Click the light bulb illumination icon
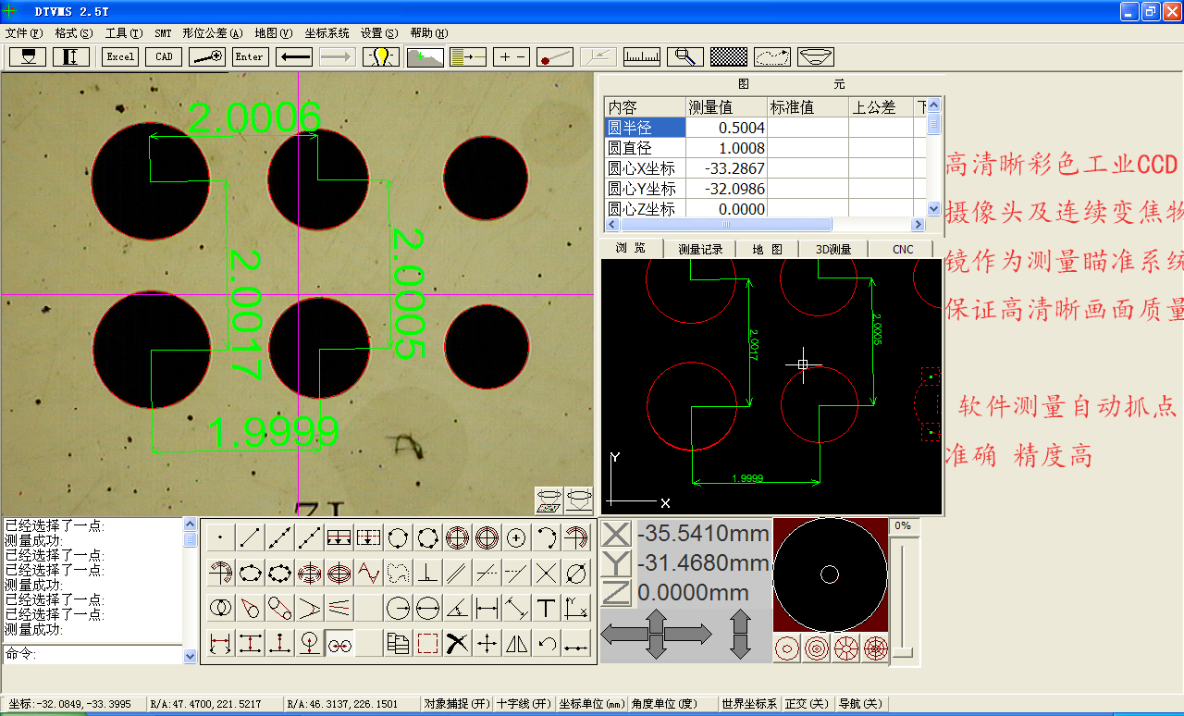Image resolution: width=1184 pixels, height=716 pixels. tap(380, 56)
